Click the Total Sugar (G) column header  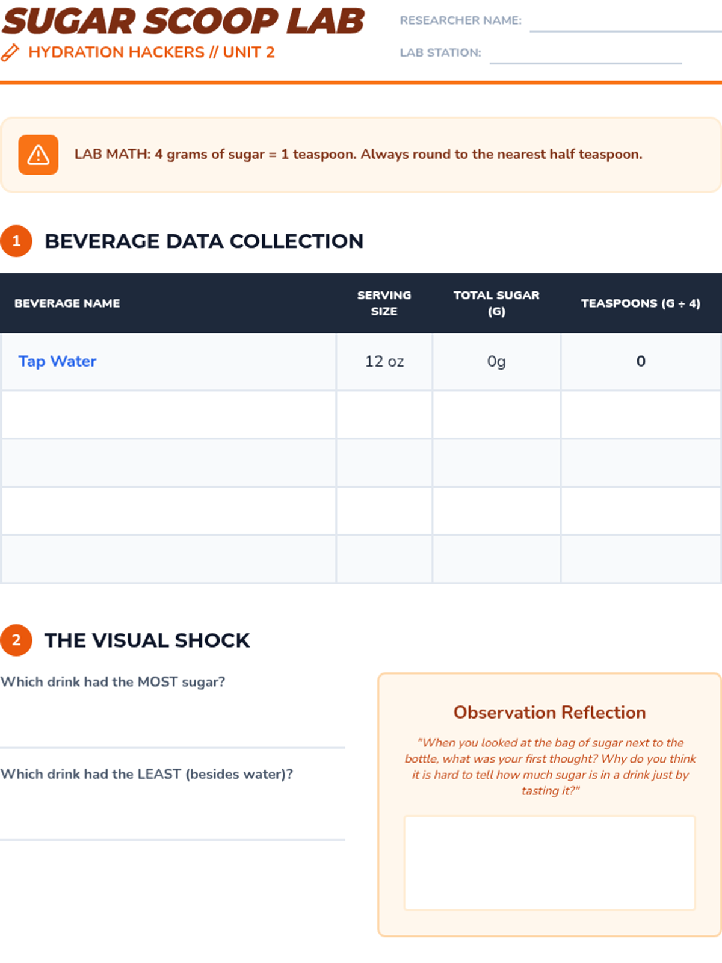coord(496,303)
